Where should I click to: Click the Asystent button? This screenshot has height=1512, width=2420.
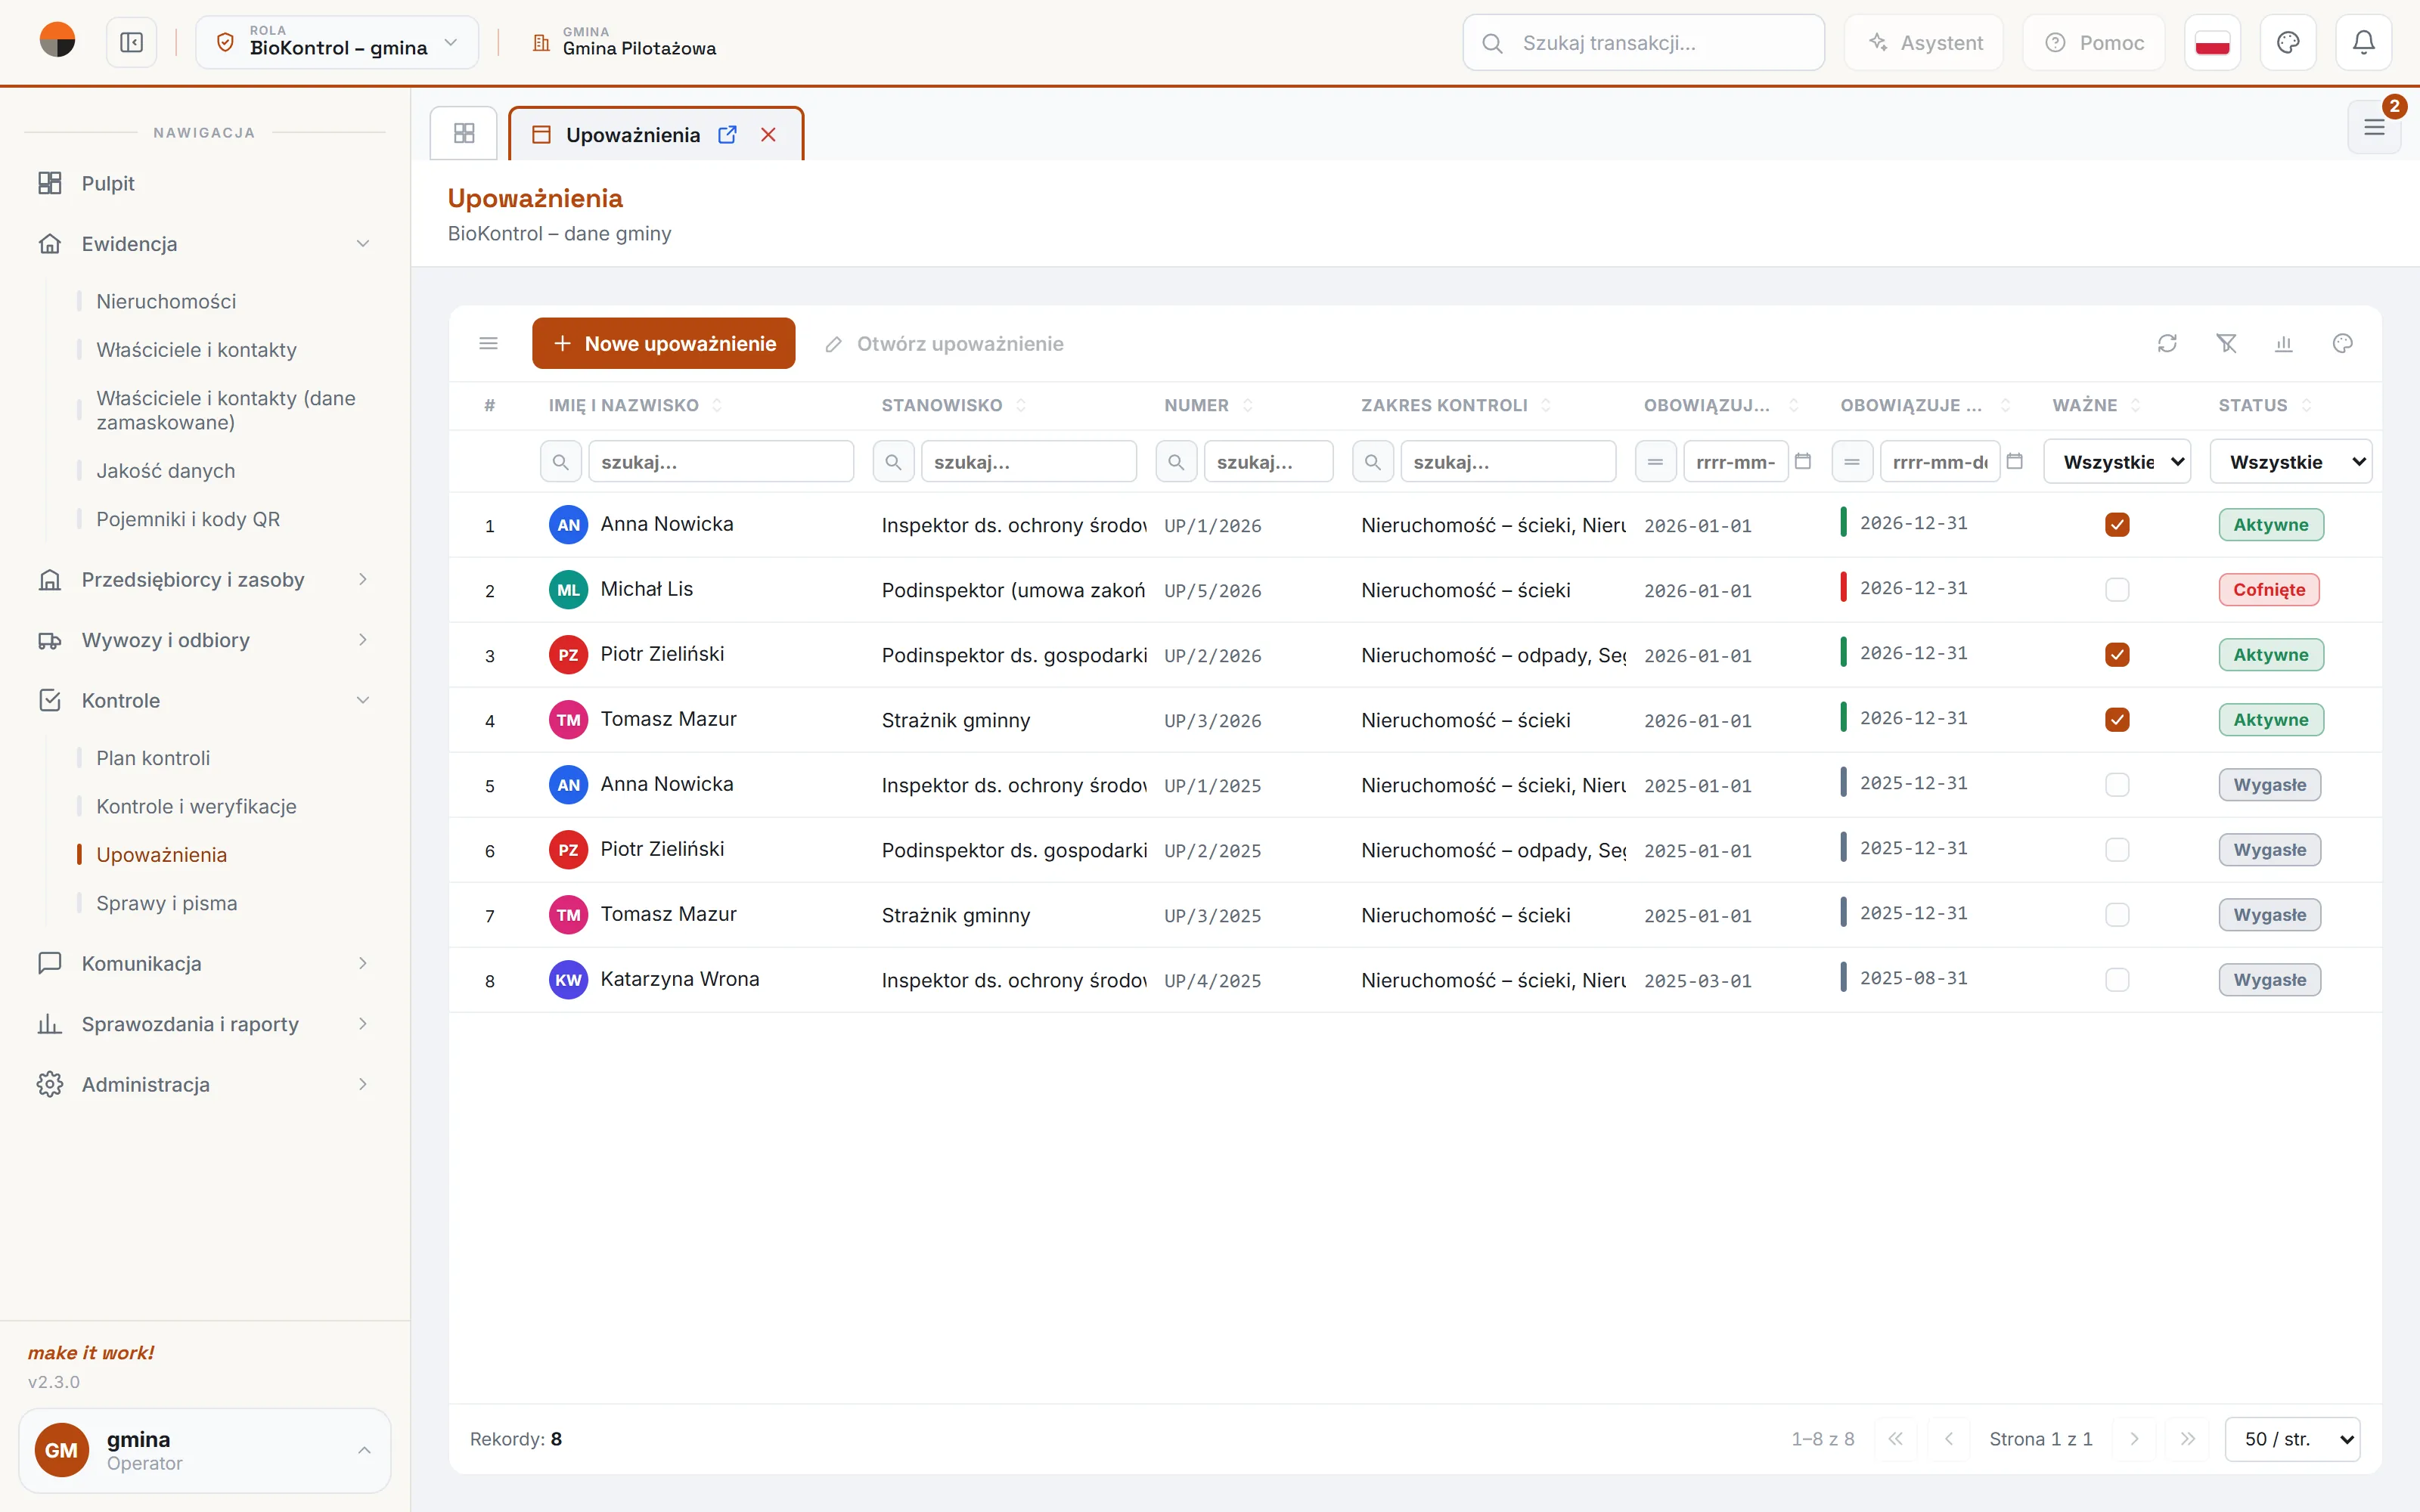[x=1924, y=42]
